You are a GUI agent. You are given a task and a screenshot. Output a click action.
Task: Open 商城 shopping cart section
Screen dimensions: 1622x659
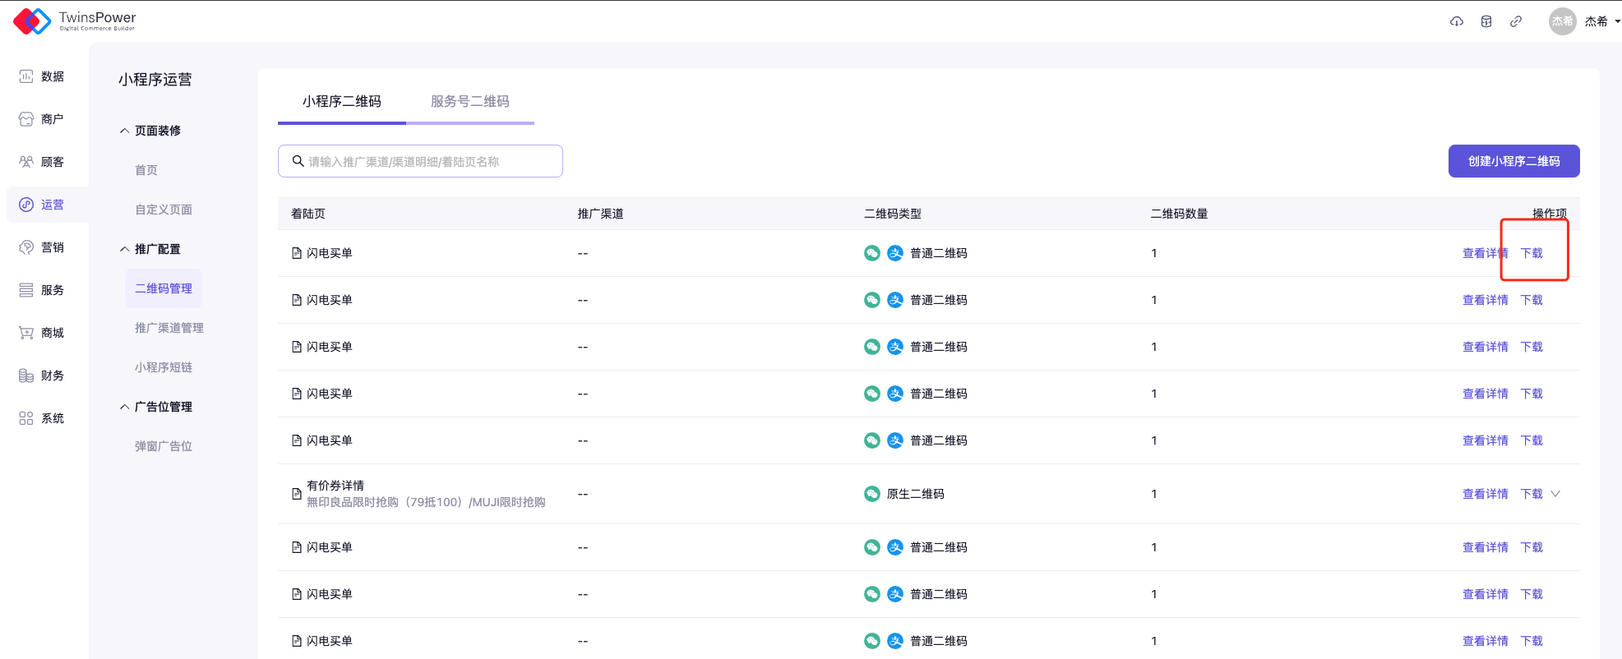click(x=42, y=333)
